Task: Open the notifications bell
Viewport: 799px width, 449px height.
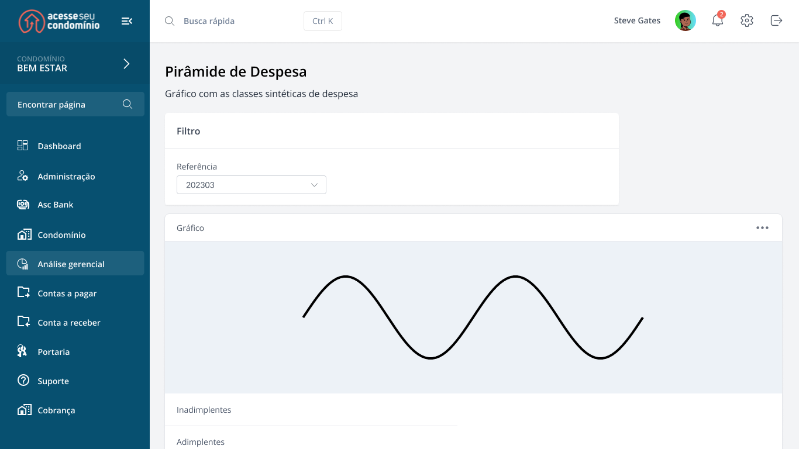Action: coord(718,20)
